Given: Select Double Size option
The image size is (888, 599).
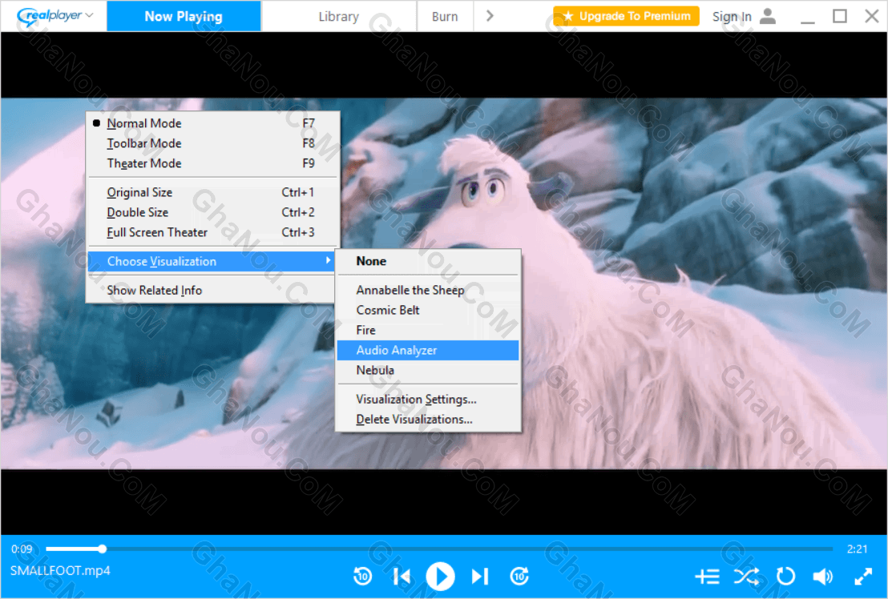Looking at the screenshot, I should pos(213,212).
